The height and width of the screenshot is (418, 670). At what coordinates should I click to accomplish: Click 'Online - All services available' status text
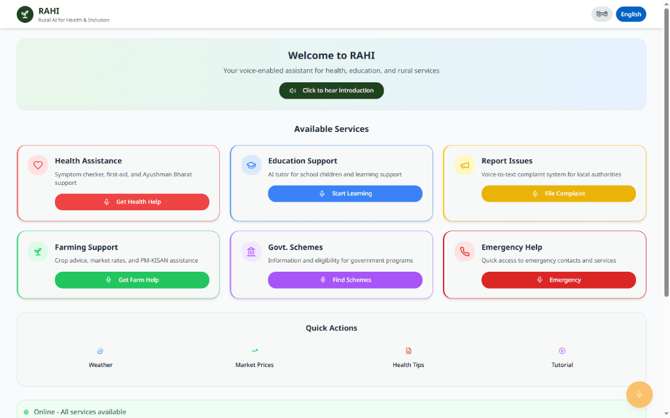tap(80, 412)
